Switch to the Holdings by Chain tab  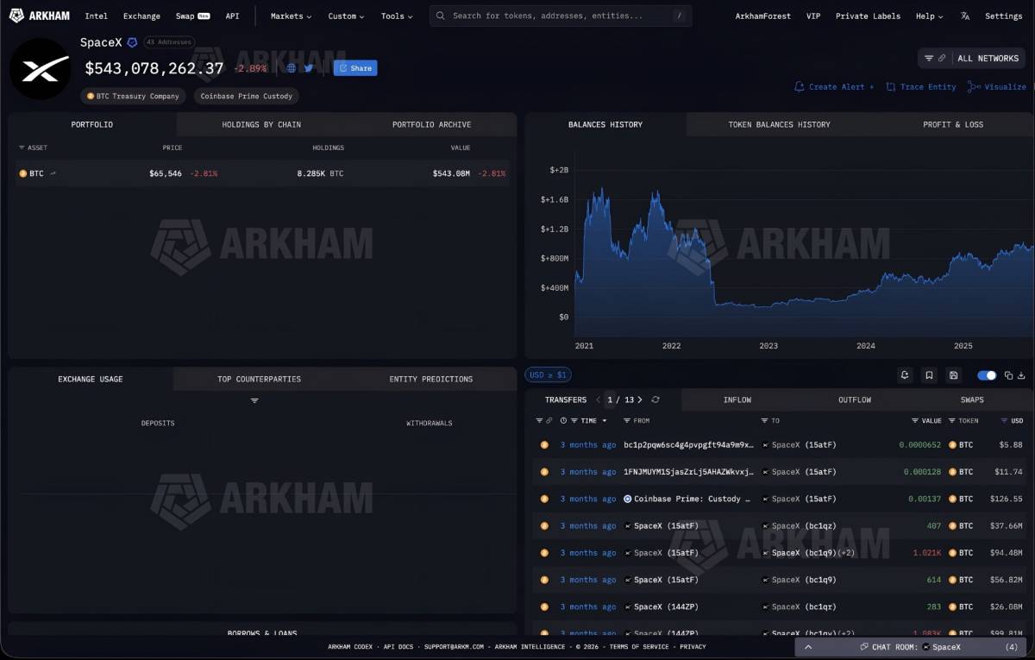(x=261, y=124)
